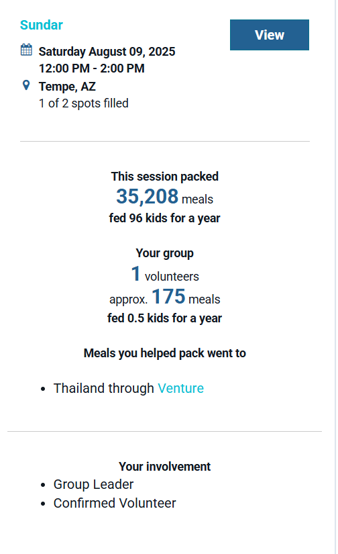The image size is (338, 554).
Task: Click the View button
Action: (269, 35)
